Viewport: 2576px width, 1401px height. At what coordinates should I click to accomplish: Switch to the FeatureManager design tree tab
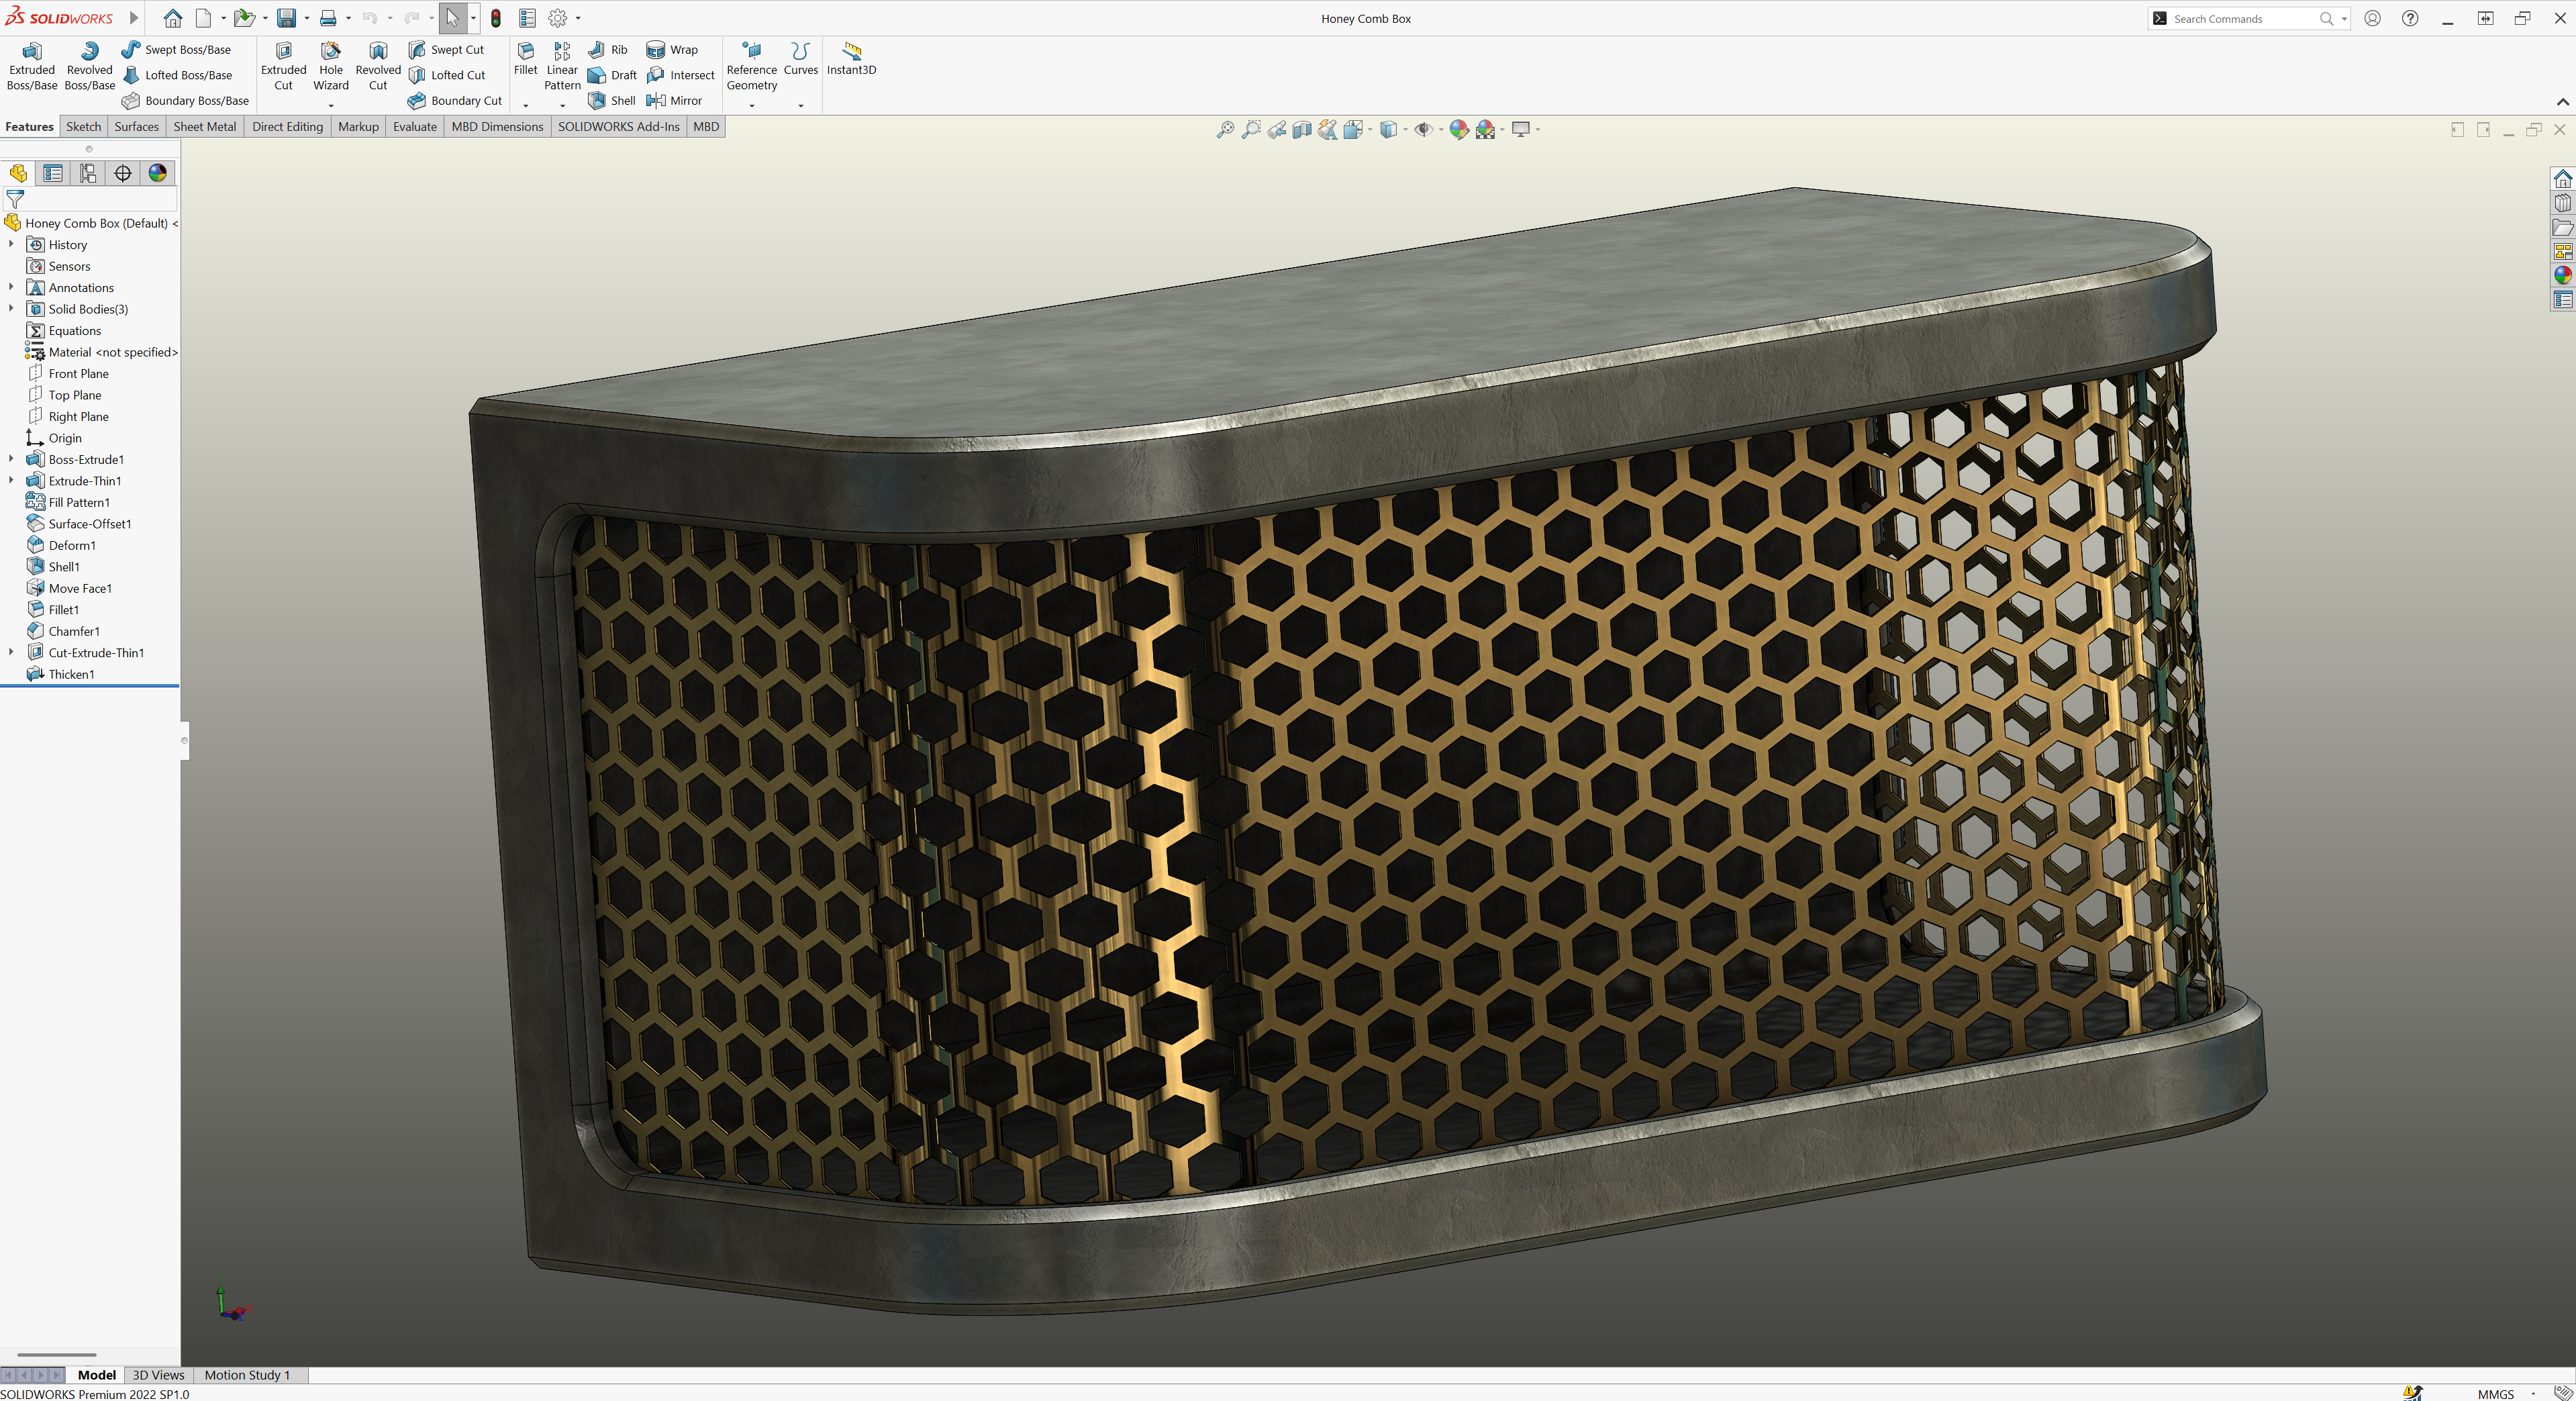[18, 173]
